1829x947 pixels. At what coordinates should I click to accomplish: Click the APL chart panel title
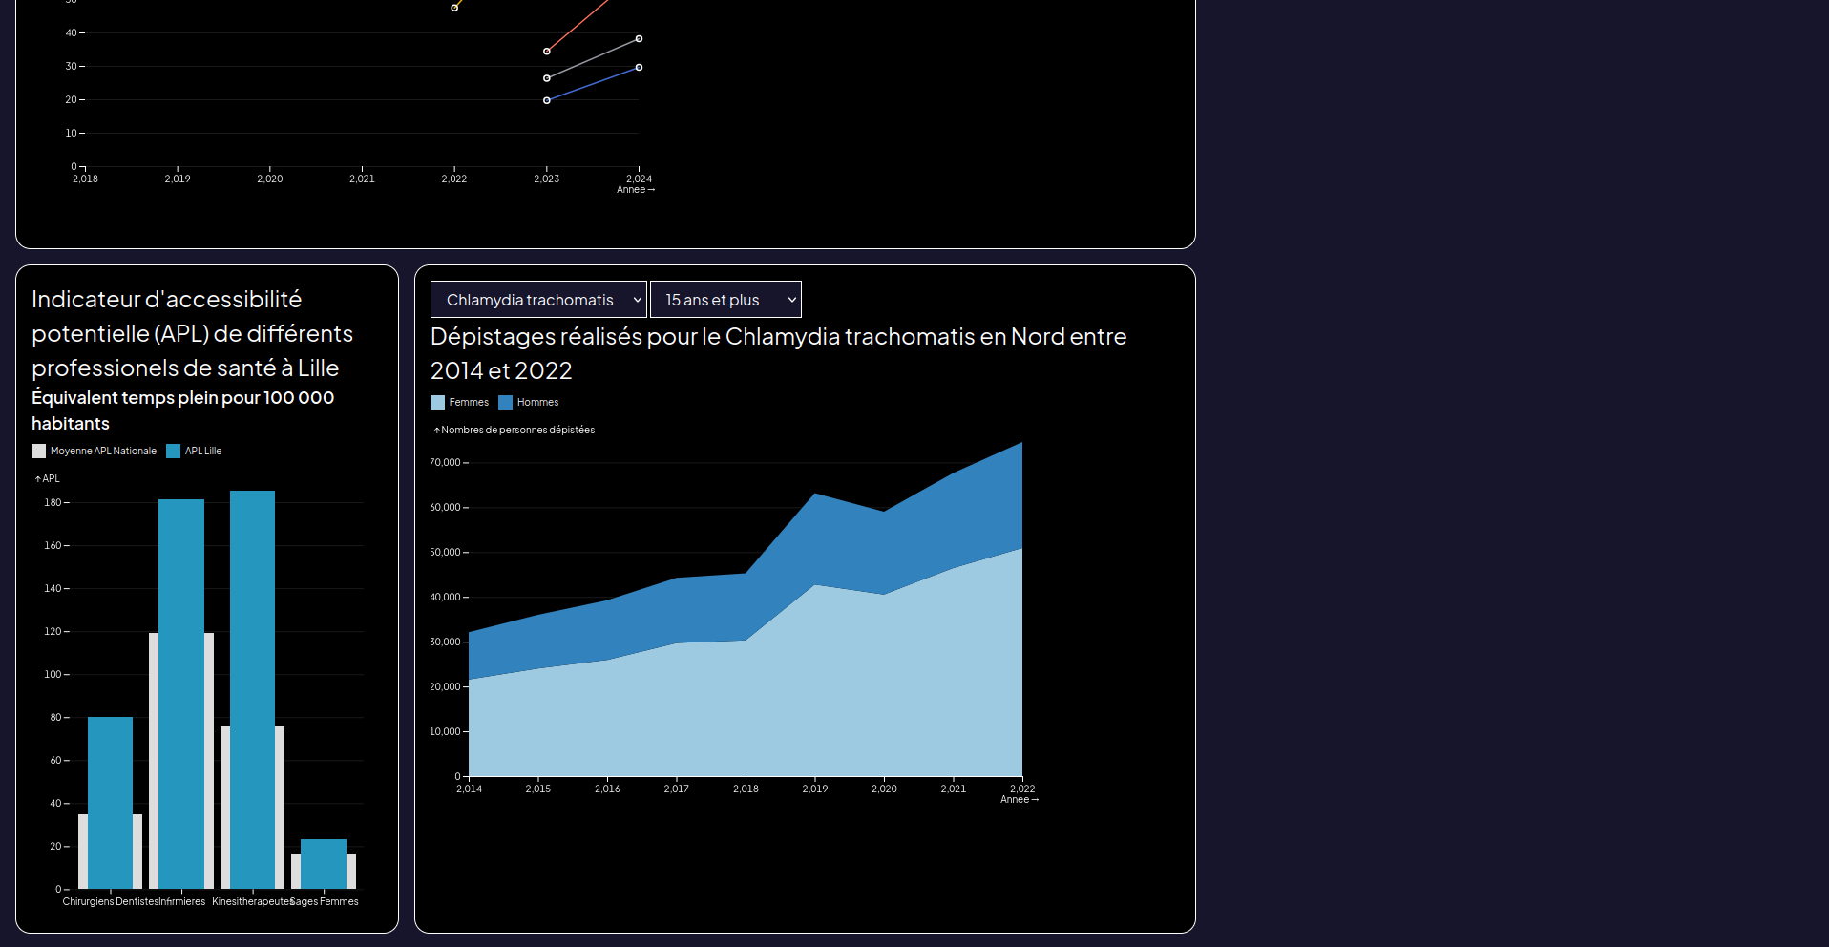coord(192,332)
